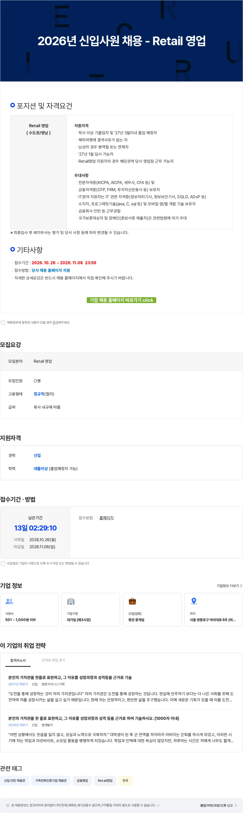Click the red date 2026.10.26 ~ 2026.11.08 23:59
Image resolution: width=243 pixels, height=813 pixels.
tap(64, 263)
